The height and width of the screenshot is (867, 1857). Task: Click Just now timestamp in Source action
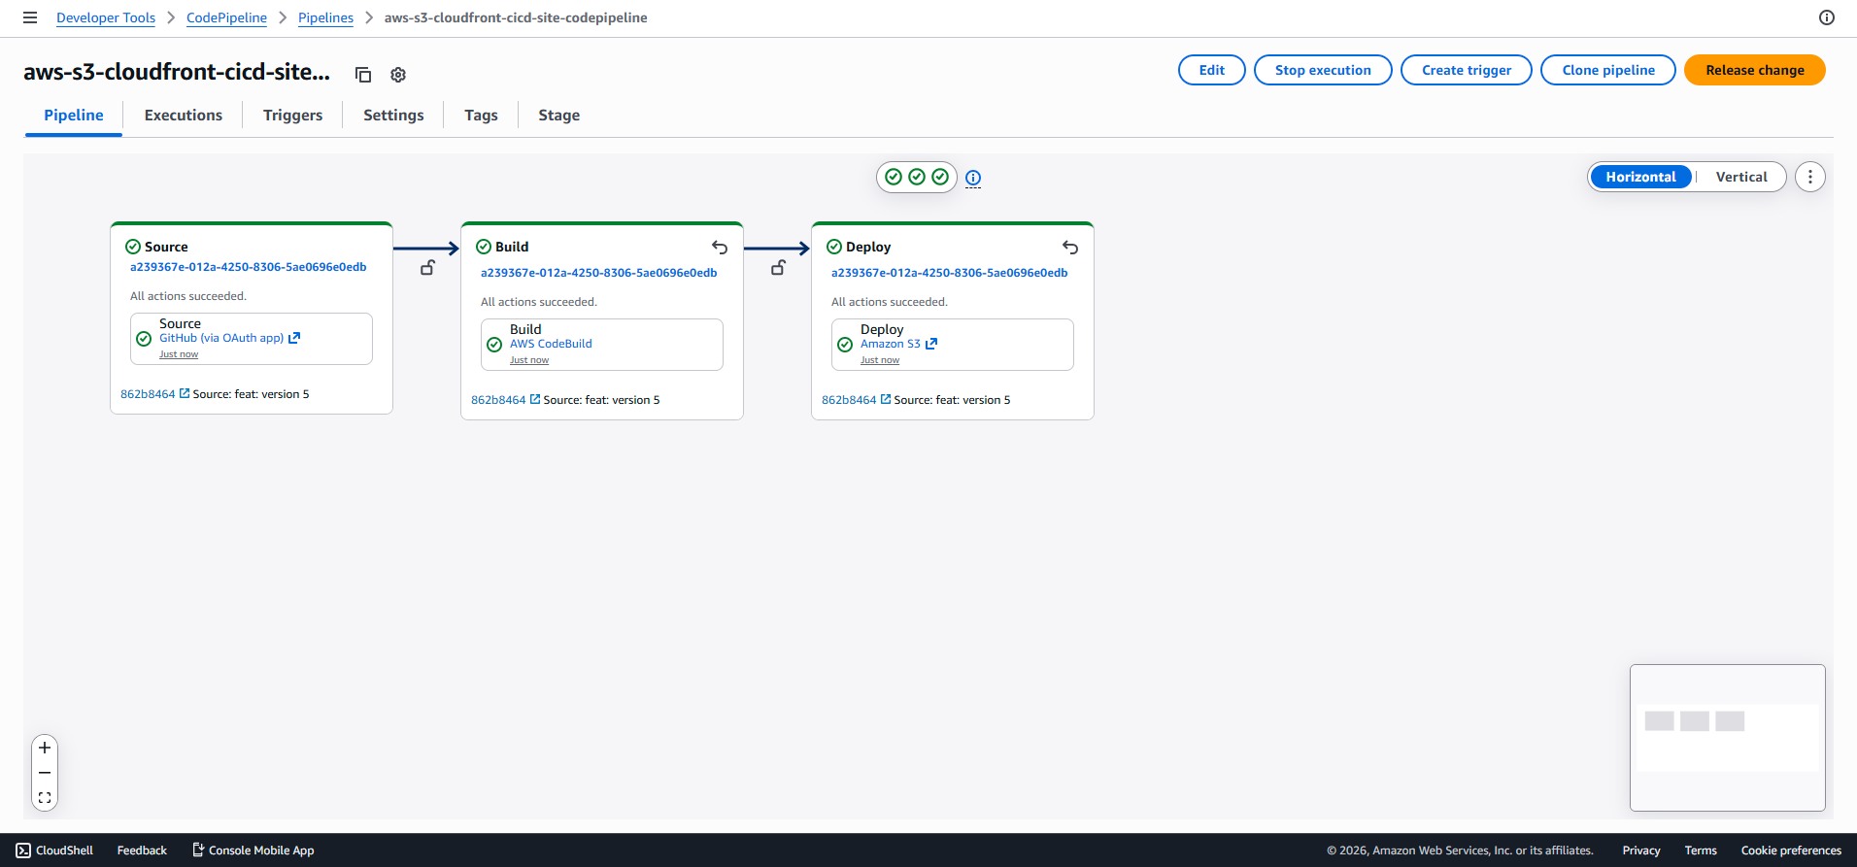(x=179, y=354)
